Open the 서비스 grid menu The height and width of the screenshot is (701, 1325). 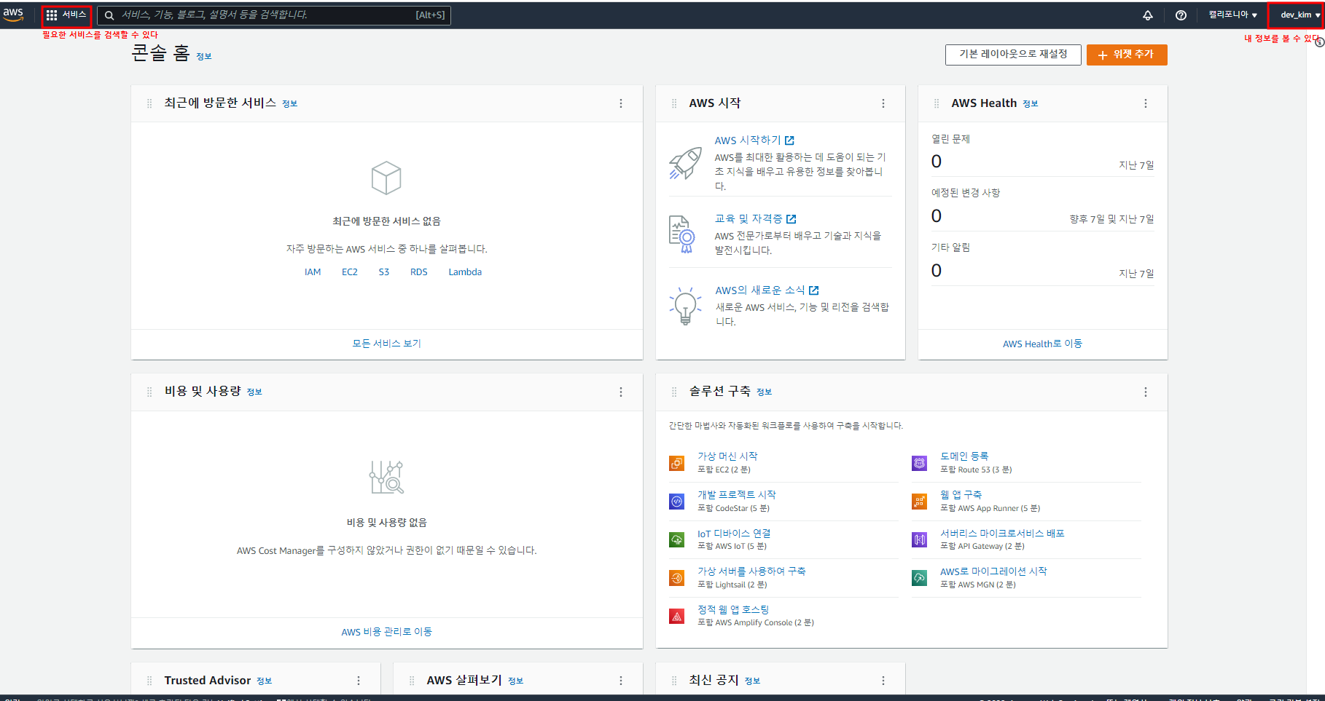pyautogui.click(x=66, y=15)
